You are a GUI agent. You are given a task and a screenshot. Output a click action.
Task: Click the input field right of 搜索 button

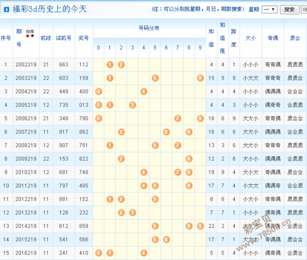click(304, 9)
